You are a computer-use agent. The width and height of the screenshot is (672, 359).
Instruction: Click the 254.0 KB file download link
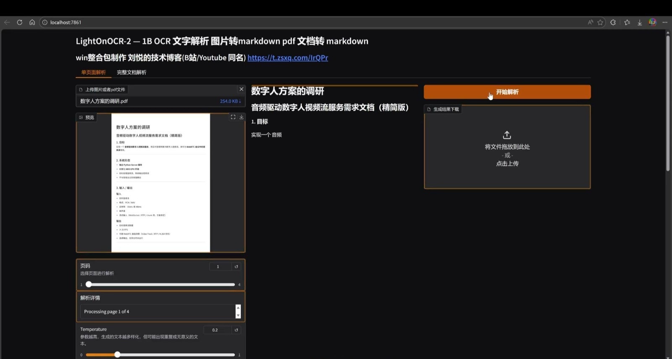[x=230, y=101]
